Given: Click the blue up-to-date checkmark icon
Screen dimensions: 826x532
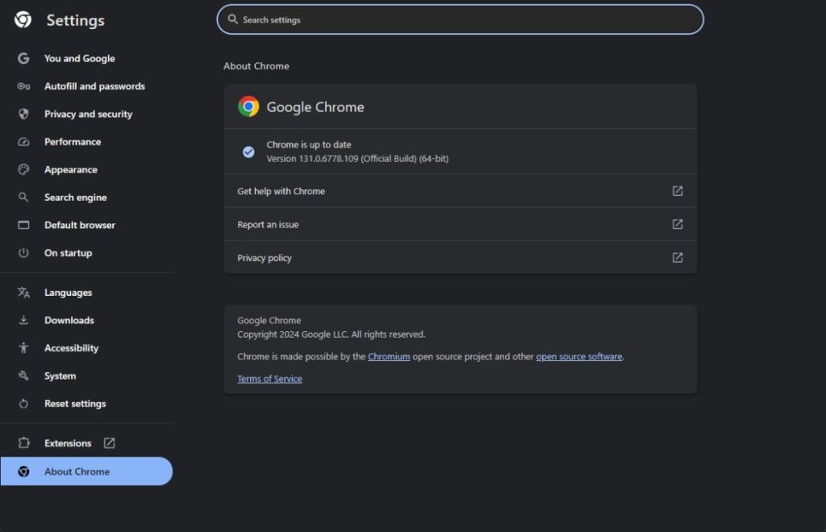Looking at the screenshot, I should pos(248,152).
